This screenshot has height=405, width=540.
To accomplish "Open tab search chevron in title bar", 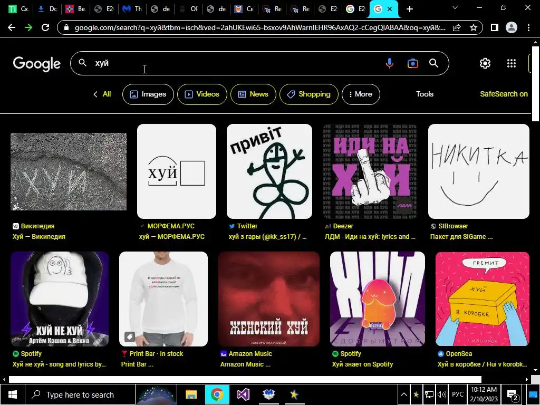I will click(x=455, y=7).
